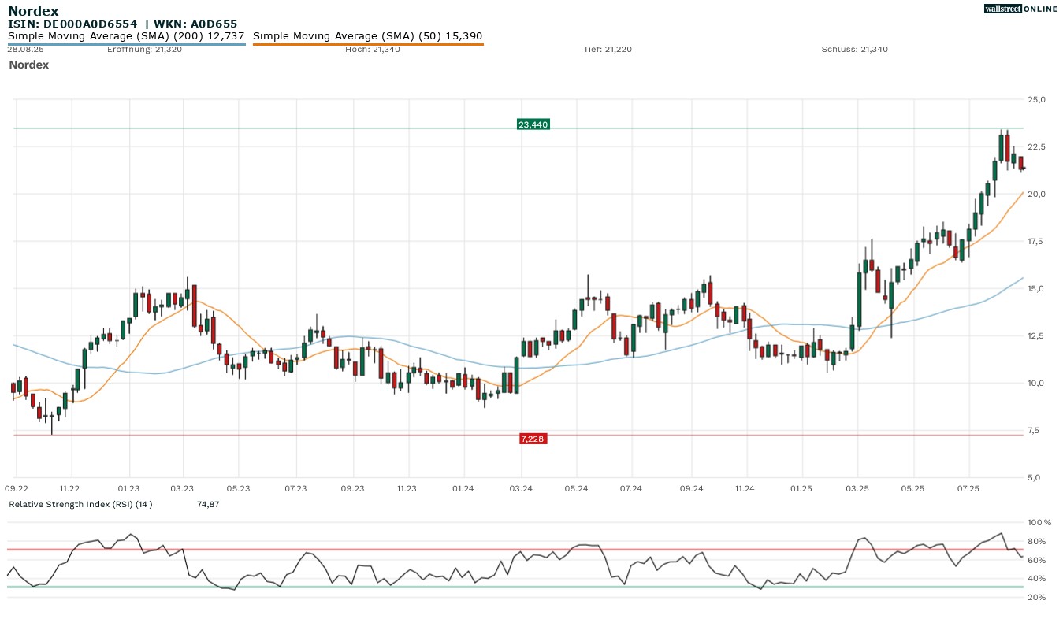Viewport: 1063px width, 619px height.
Task: Click the 03.23 date axis label
Action: [x=182, y=489]
